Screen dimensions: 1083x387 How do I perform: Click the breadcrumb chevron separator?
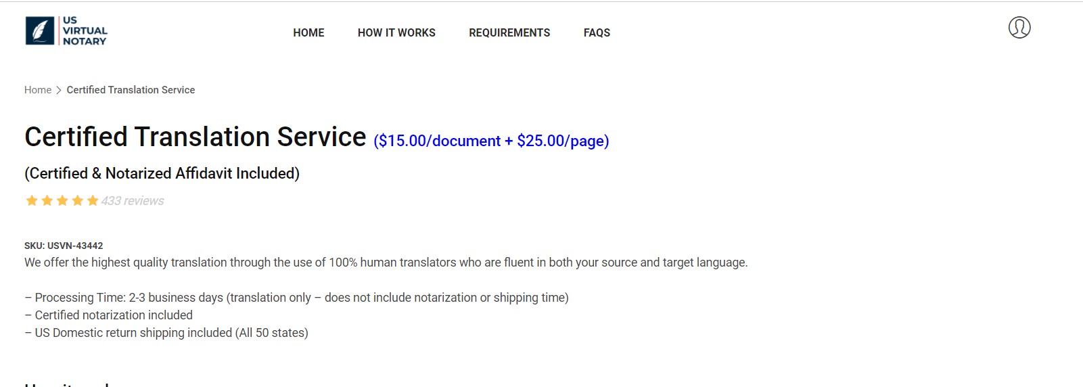(x=59, y=90)
